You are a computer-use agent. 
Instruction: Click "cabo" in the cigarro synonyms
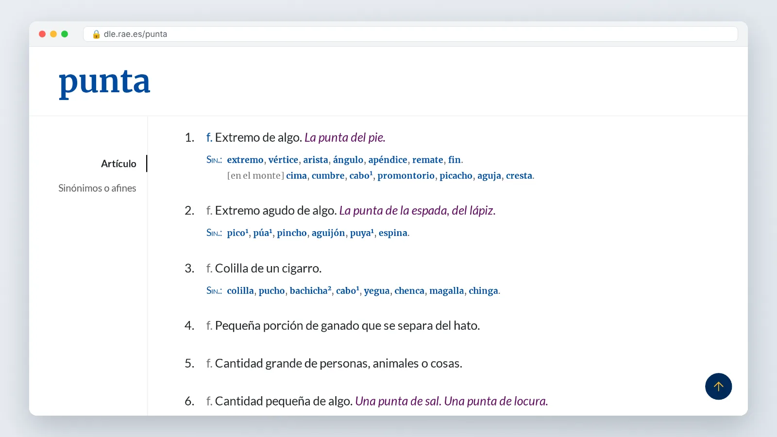(348, 290)
